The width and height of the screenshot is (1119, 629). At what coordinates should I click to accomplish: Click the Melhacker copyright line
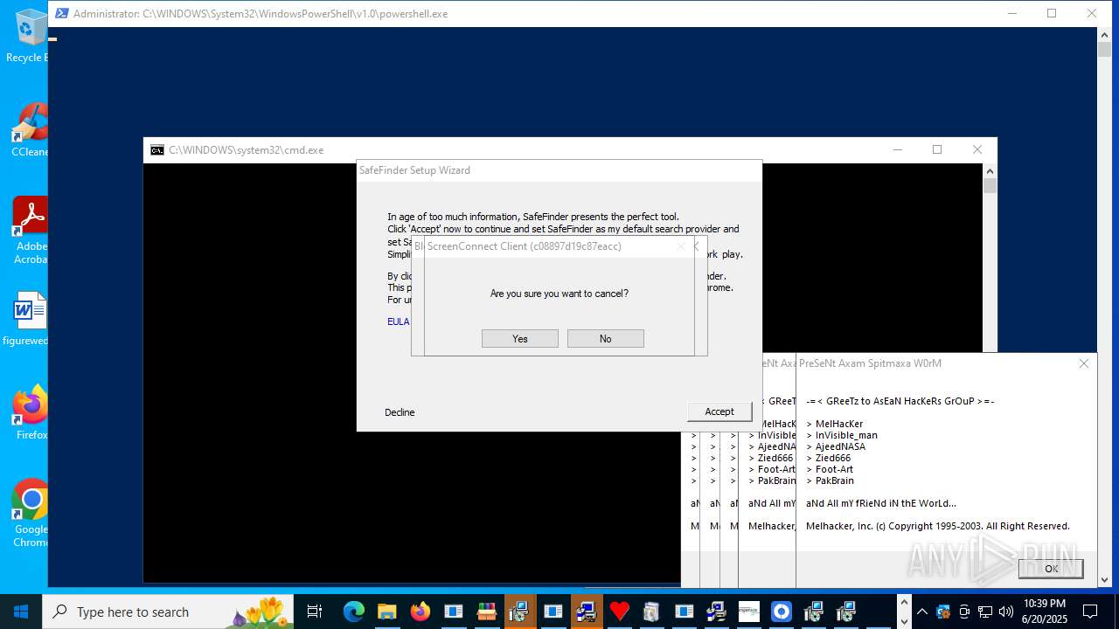pyautogui.click(x=938, y=526)
